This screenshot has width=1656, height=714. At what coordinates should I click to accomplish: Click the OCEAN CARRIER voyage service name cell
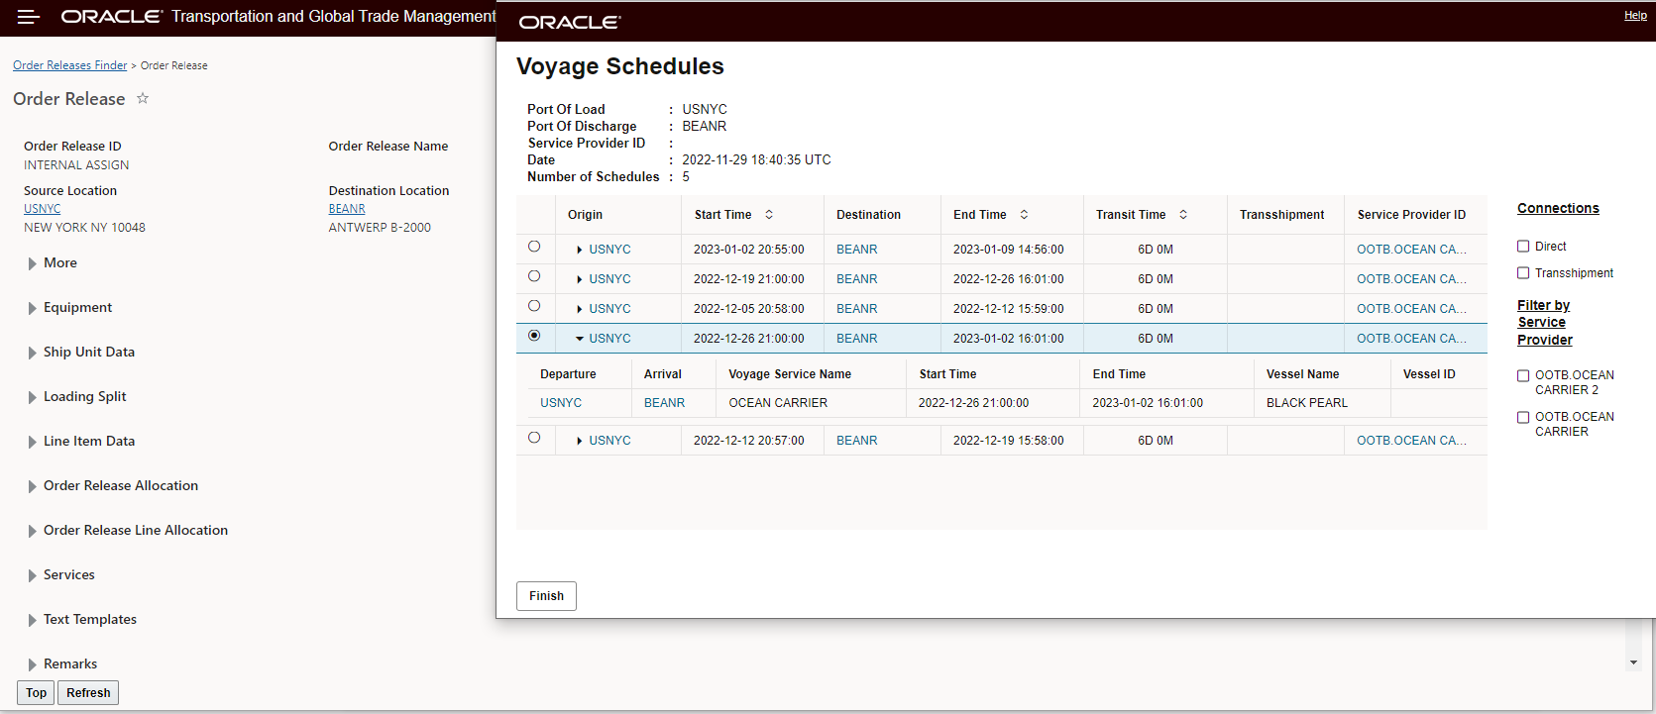778,403
